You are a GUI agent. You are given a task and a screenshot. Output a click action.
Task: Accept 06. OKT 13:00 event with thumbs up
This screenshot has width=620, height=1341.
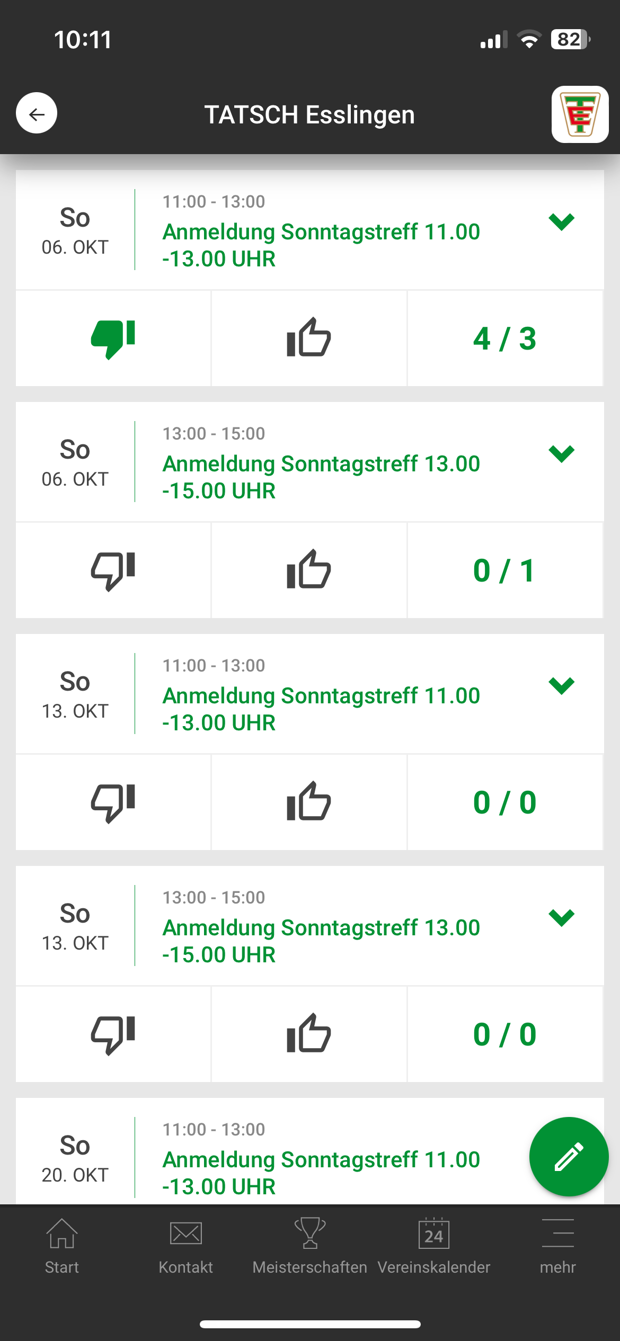point(309,570)
